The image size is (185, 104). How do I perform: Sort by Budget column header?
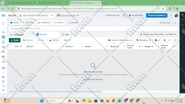[x=149, y=47]
